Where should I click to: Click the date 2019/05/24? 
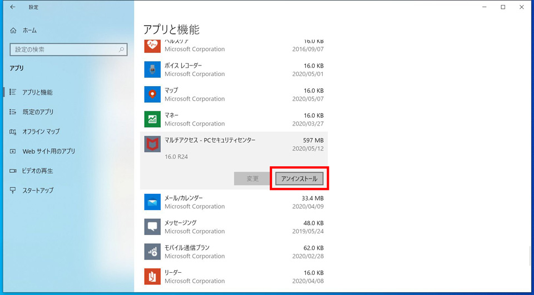coord(308,231)
